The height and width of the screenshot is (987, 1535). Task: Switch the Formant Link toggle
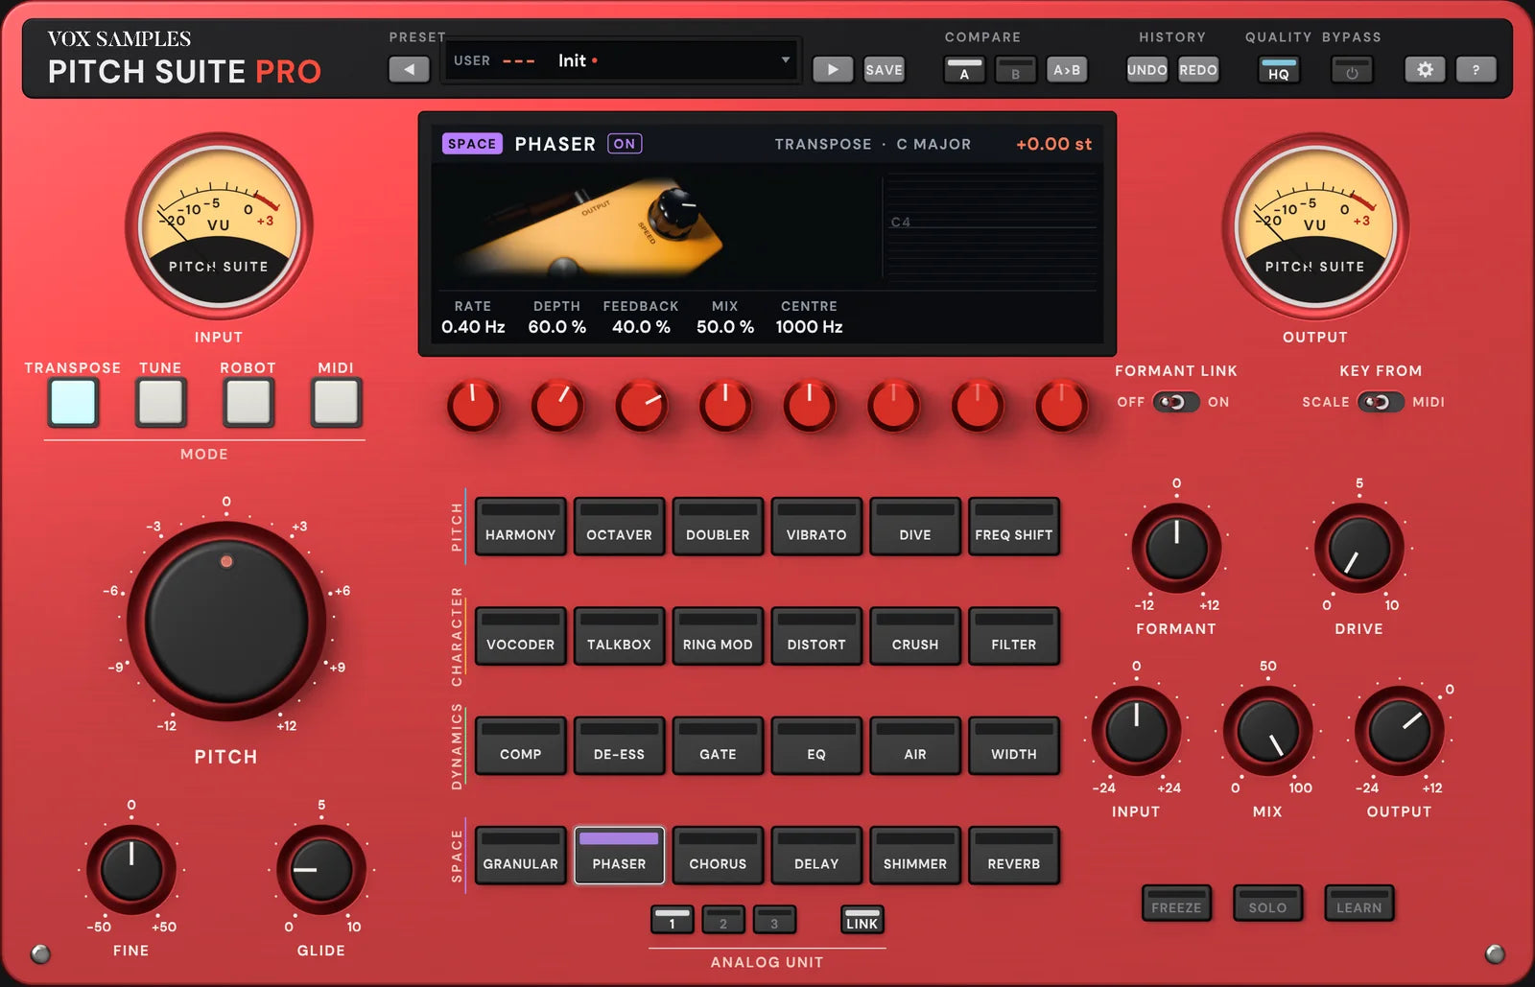pyautogui.click(x=1175, y=402)
